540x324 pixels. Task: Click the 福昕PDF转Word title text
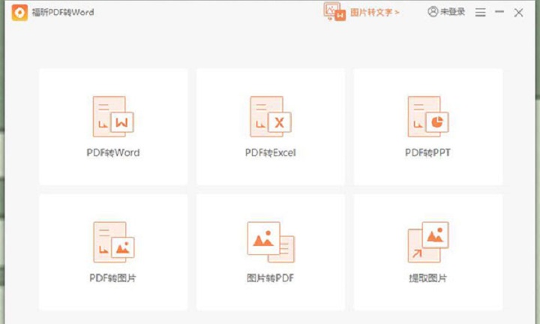[x=63, y=13]
